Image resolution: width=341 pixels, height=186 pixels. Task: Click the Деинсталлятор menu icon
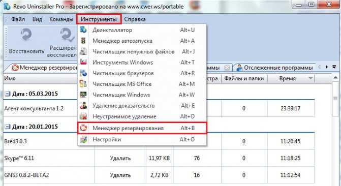point(83,30)
